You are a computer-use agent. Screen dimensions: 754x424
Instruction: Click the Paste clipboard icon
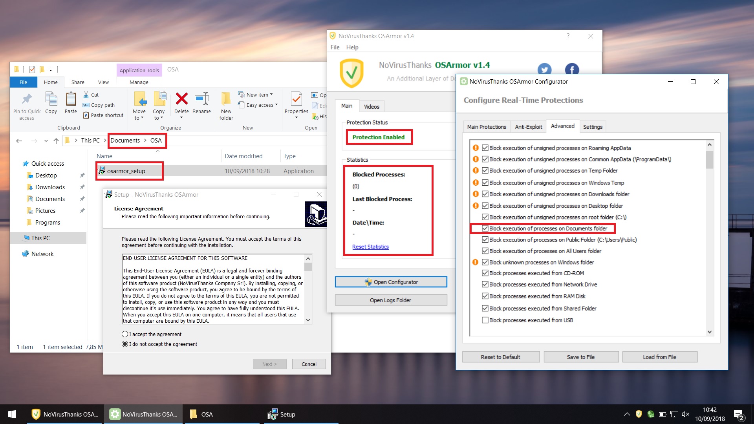point(71,99)
